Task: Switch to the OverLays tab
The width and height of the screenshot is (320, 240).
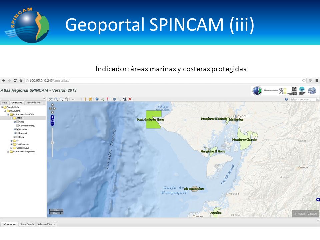Action: tap(17, 103)
